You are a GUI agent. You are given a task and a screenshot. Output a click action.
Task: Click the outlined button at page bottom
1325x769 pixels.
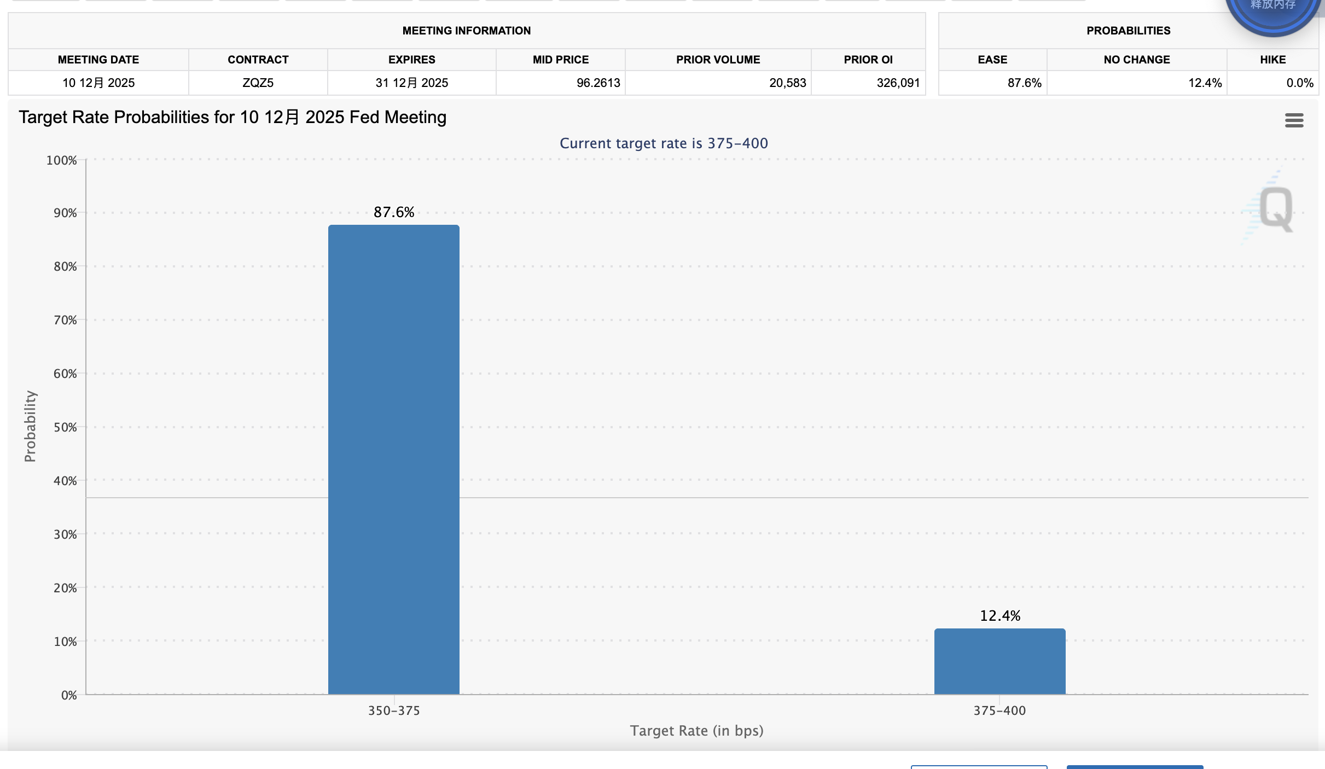coord(979,767)
